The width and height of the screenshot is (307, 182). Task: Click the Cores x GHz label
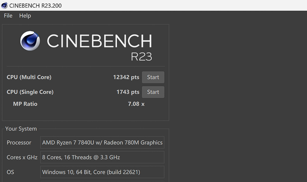point(22,157)
